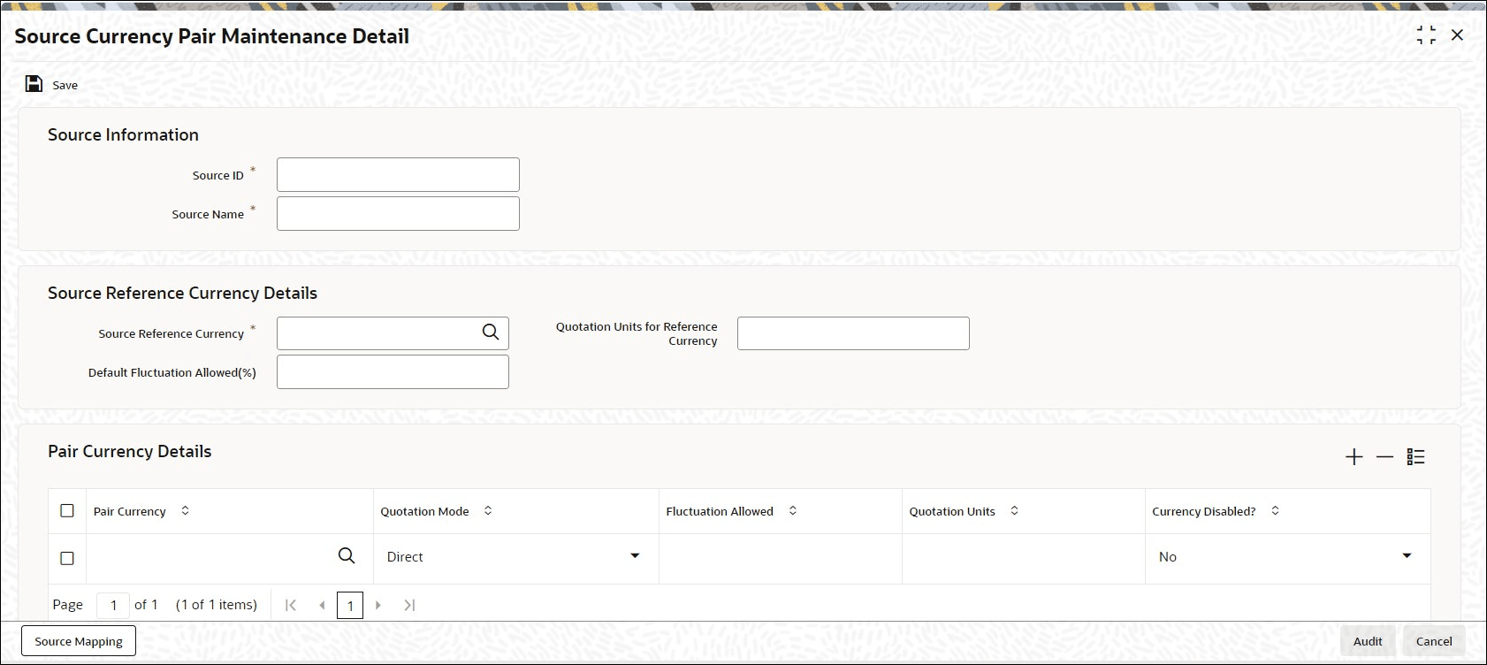
Task: Click the Save disk icon
Action: tap(34, 84)
